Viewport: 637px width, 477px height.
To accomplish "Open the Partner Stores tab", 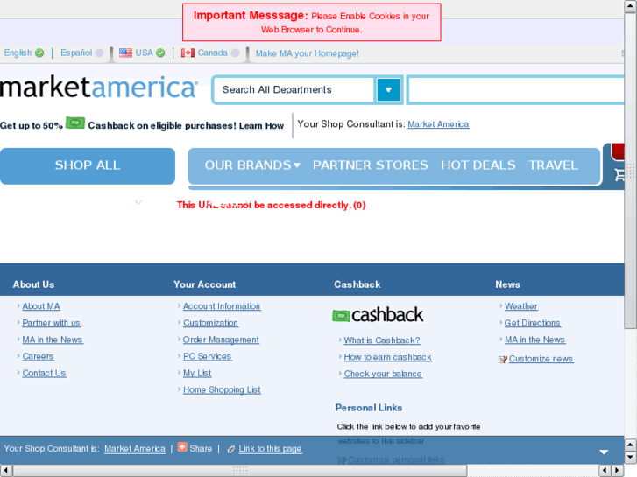I will tap(370, 165).
